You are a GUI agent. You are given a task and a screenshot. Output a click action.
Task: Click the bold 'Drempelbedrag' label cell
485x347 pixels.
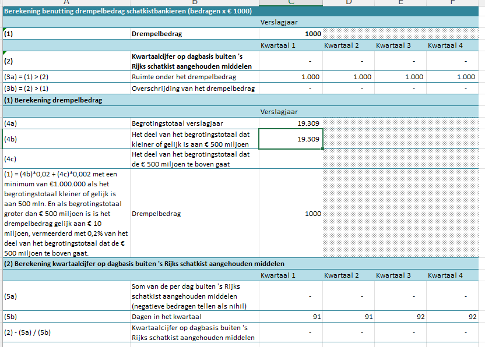pos(195,34)
